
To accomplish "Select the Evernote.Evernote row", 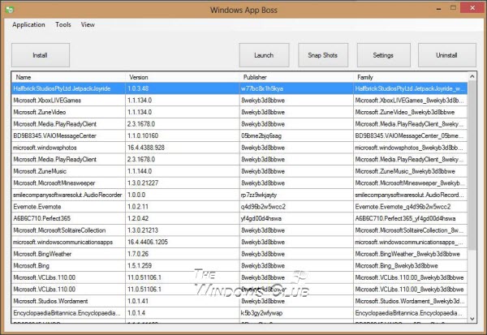I will [239, 207].
